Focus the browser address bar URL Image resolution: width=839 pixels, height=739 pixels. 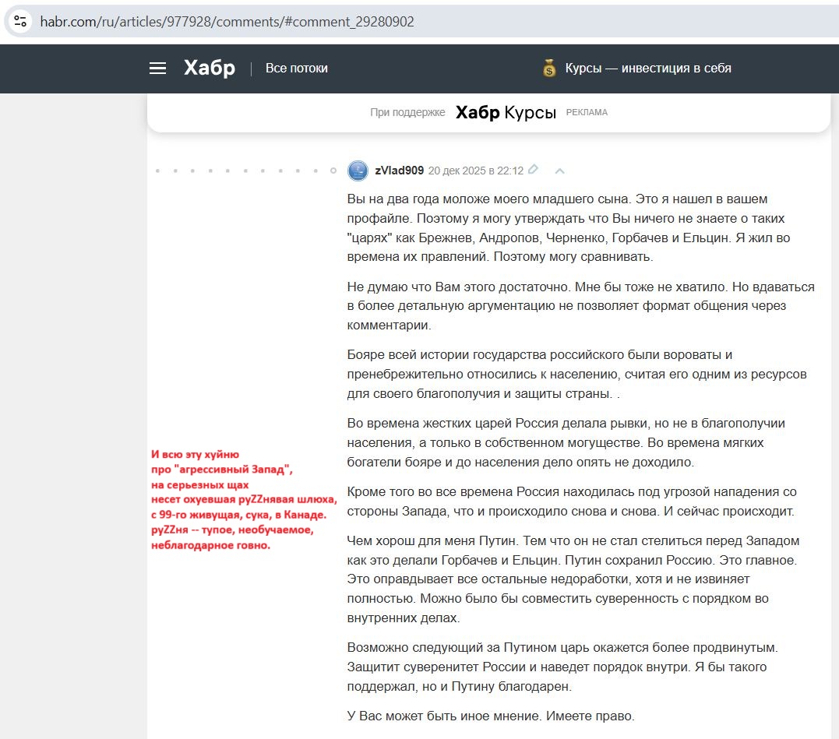point(227,22)
